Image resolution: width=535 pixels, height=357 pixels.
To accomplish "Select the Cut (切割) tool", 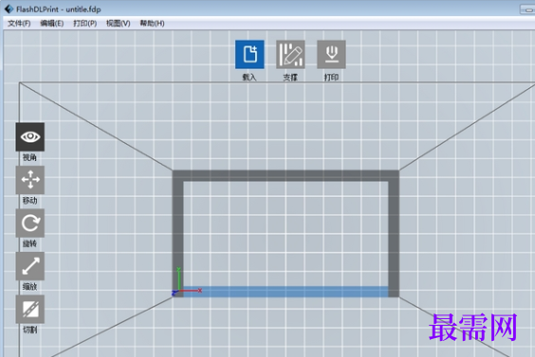I will point(30,310).
